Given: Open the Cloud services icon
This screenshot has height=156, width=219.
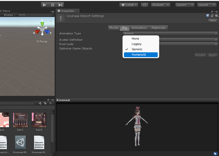Looking at the screenshot, I should pos(144,5).
